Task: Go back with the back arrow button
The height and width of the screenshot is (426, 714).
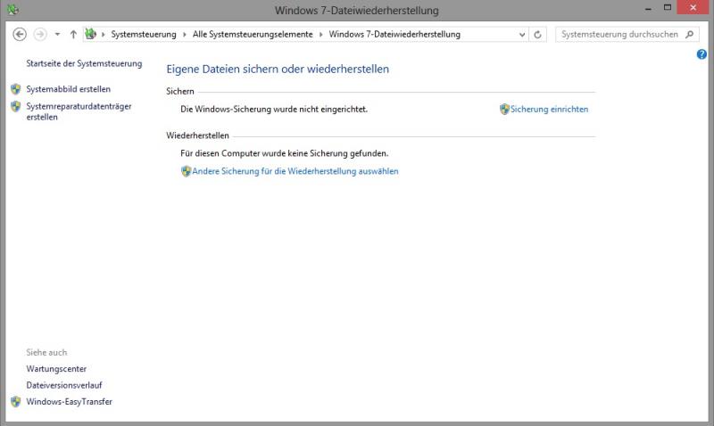Action: click(20, 34)
